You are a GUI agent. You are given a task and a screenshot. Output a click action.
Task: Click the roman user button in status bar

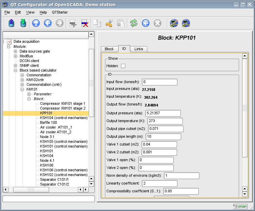point(241,206)
